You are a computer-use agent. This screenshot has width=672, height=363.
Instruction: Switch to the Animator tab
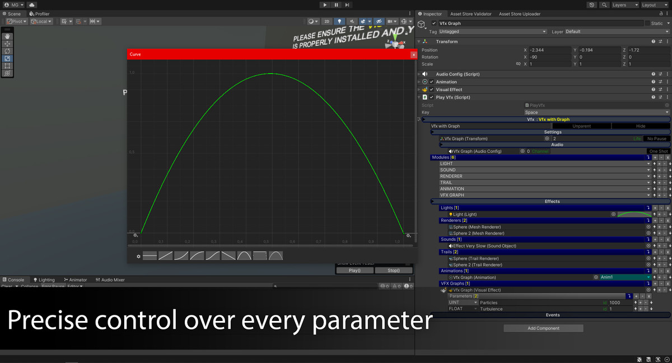pyautogui.click(x=76, y=280)
